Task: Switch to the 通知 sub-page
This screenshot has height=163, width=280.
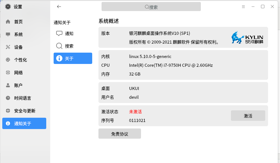Action: (x=73, y=33)
